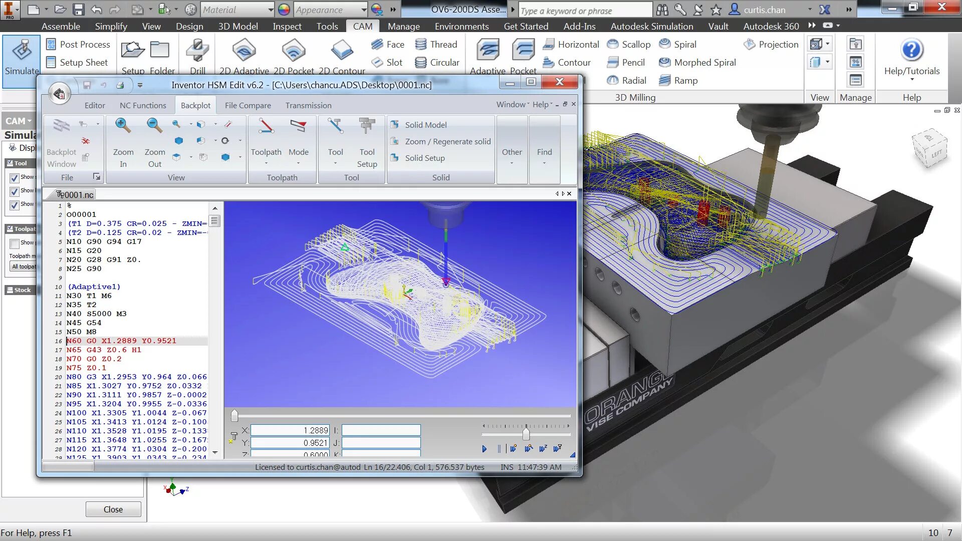Viewport: 962px width, 541px height.
Task: Enable the Show checkbox under Toolpath
Action: point(15,243)
